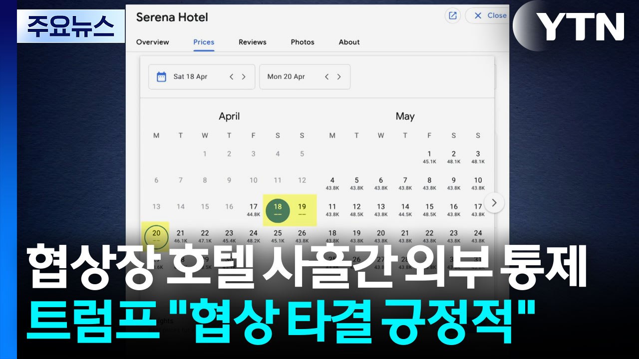Select May 10 in calendar
639x359 pixels.
pos(478,183)
